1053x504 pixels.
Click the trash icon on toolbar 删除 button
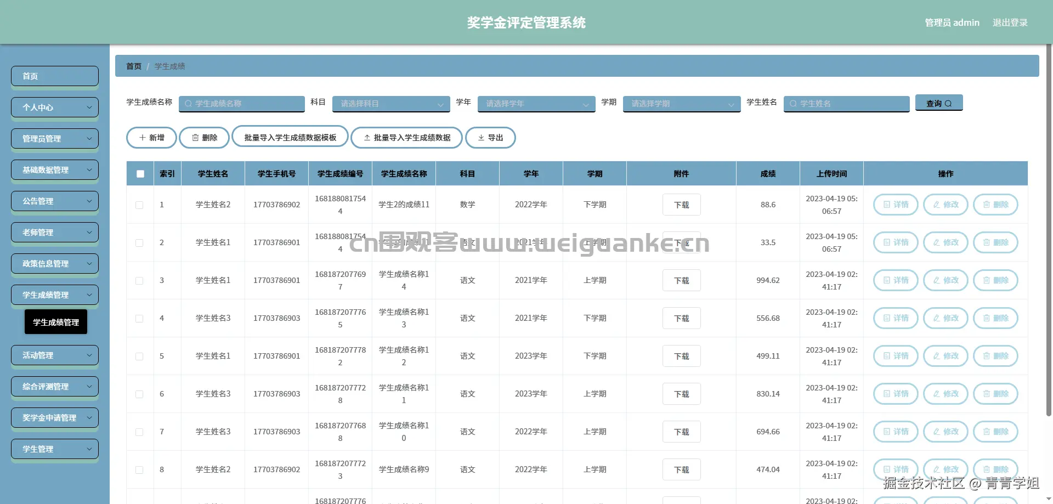[x=195, y=138]
